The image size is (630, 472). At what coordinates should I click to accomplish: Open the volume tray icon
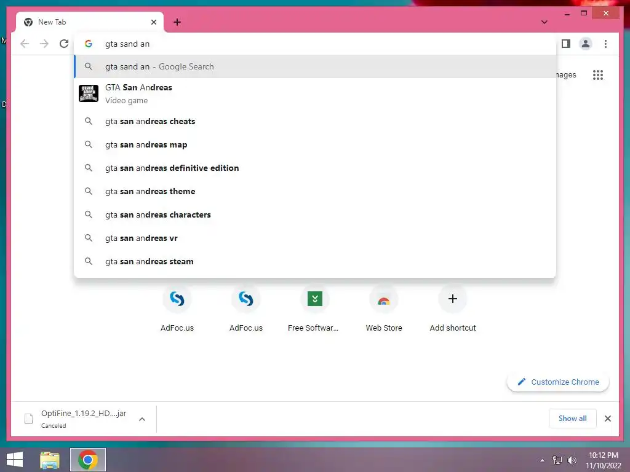[x=572, y=460]
